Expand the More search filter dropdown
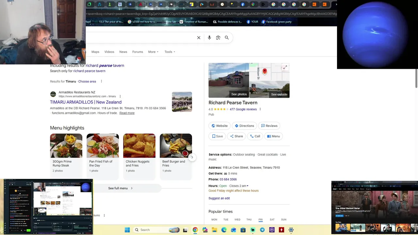The image size is (418, 235). pos(153,52)
